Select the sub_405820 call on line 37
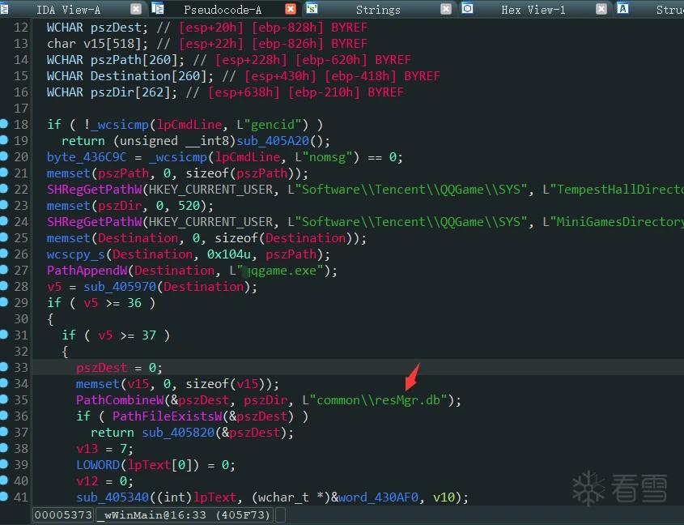Screen dimensions: 684x525 (x=178, y=433)
